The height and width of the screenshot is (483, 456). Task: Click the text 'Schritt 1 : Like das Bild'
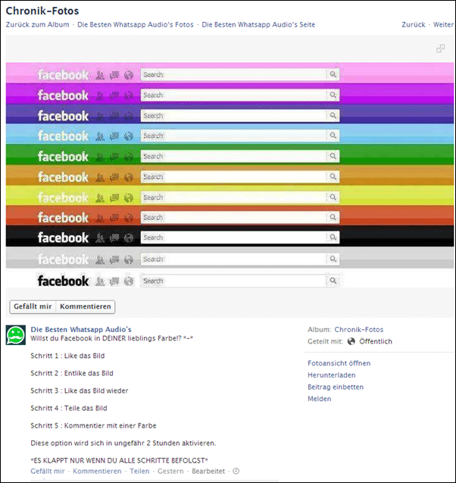pyautogui.click(x=67, y=356)
